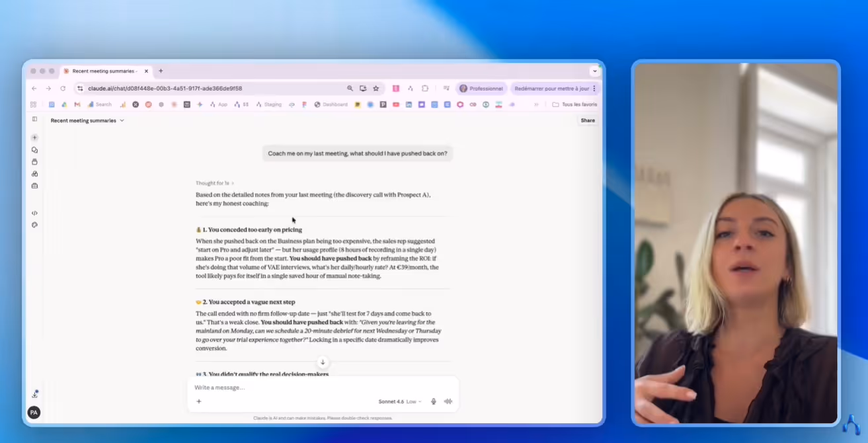The image size is (868, 443).
Task: Jump to latest with down-arrow button
Action: pos(323,362)
